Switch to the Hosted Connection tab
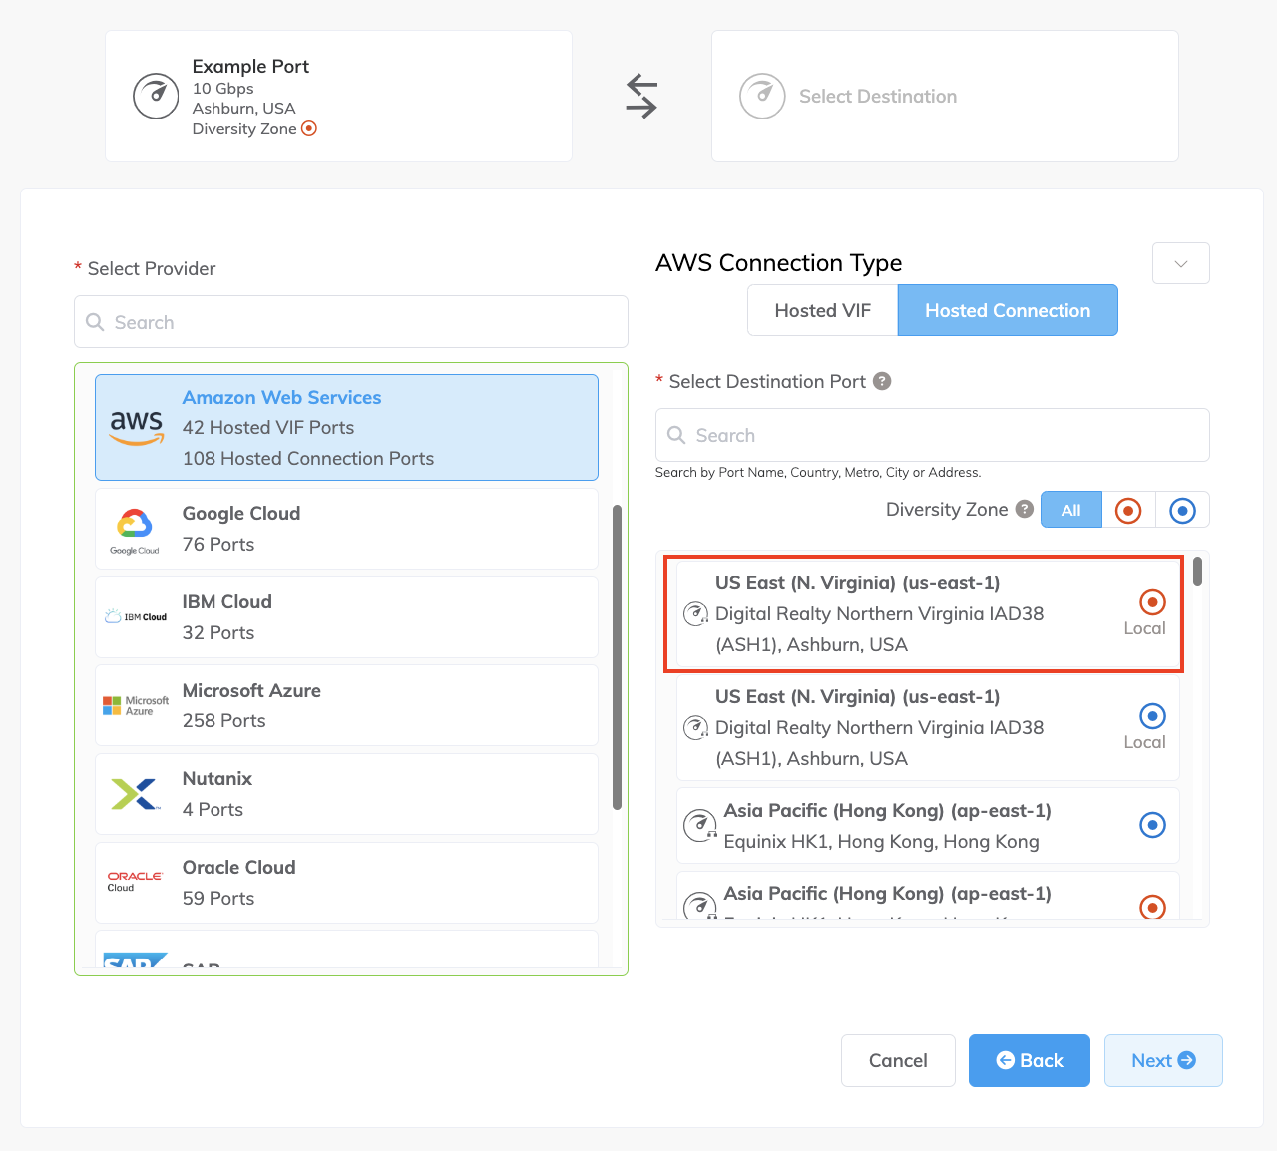1277x1151 pixels. [x=1008, y=310]
